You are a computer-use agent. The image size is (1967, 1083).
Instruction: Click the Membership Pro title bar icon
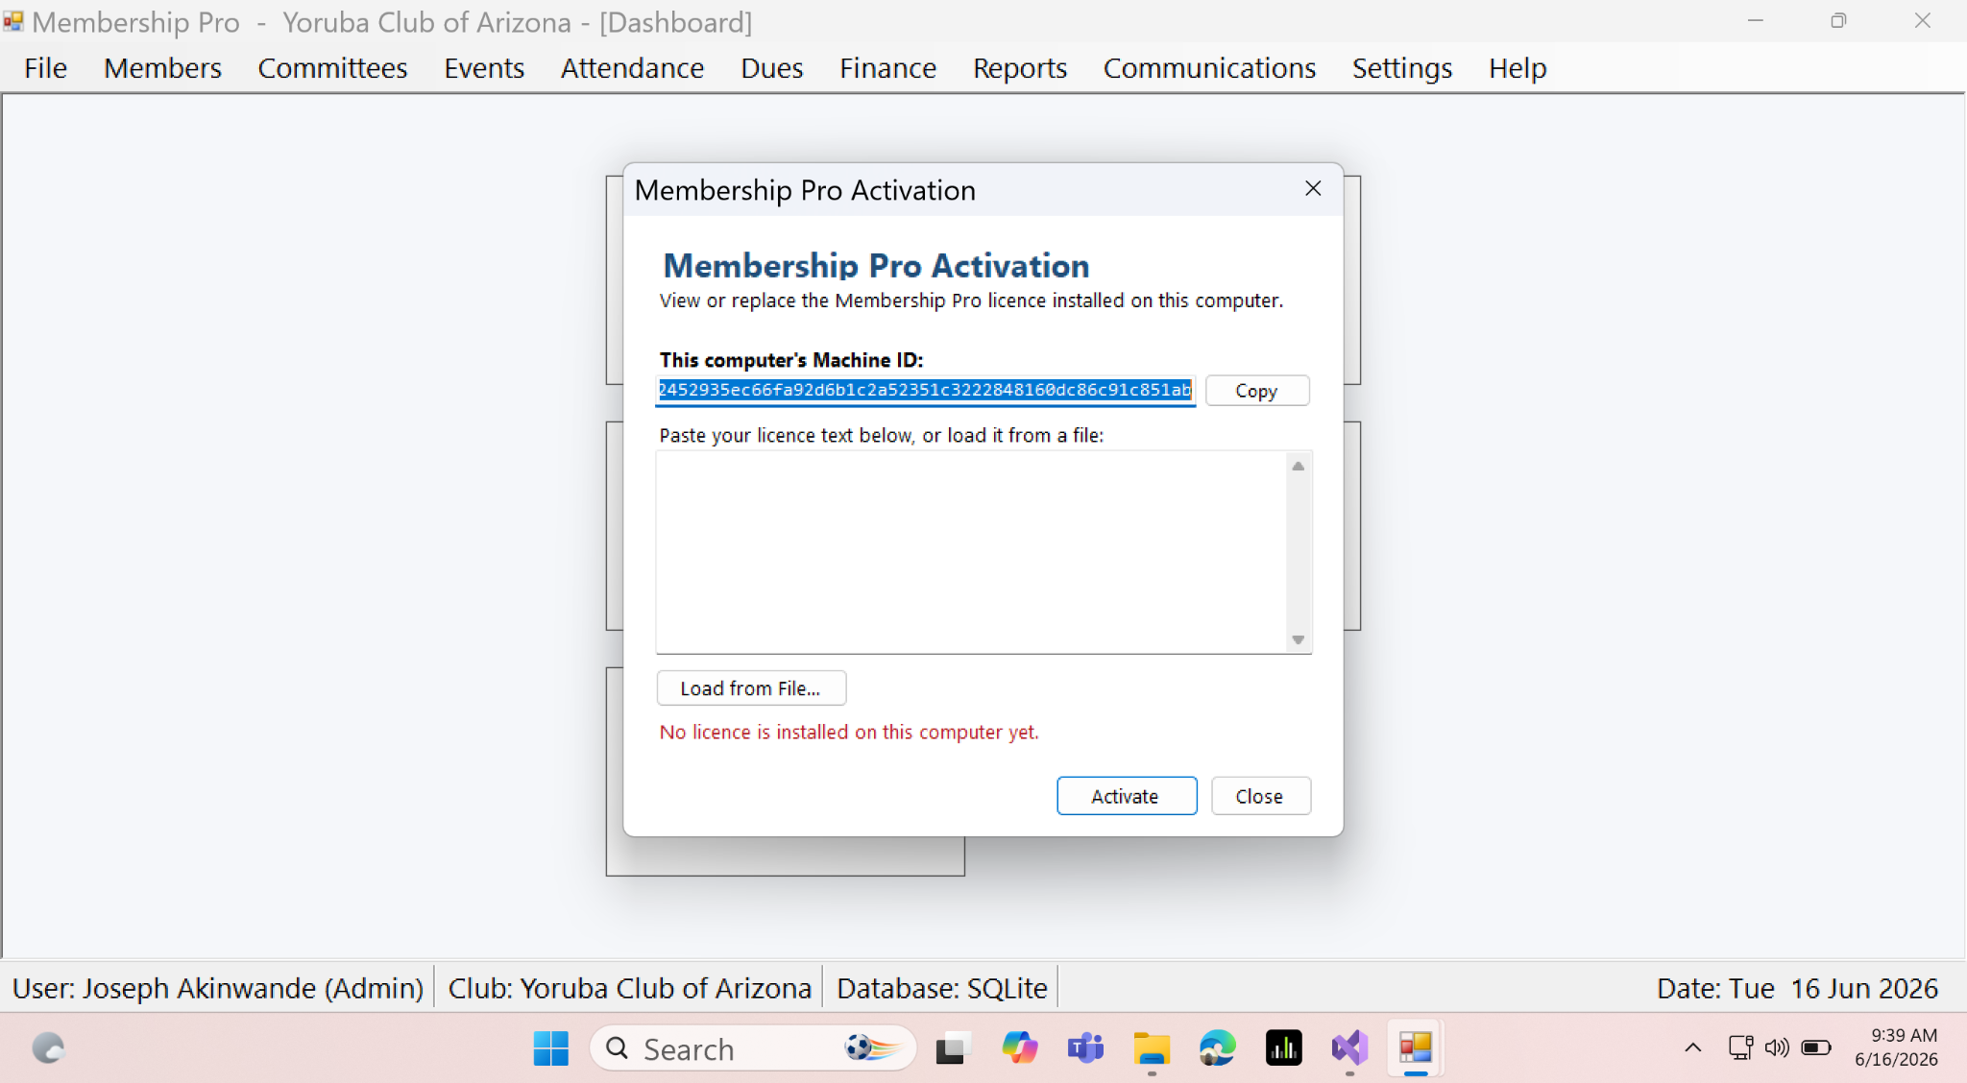pyautogui.click(x=13, y=21)
